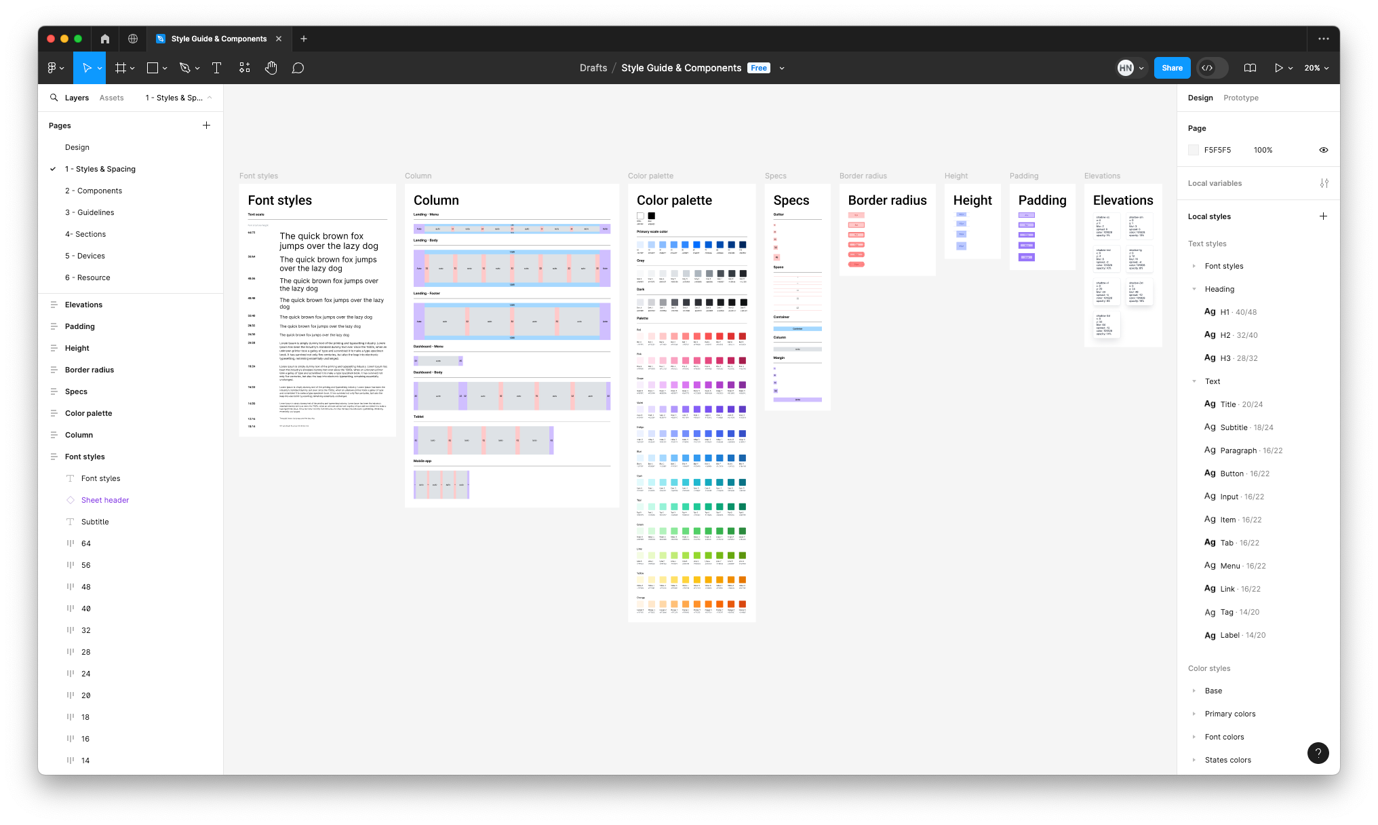Screen dimensions: 1378x825
Task: Select the Hand tool
Action: coord(271,68)
